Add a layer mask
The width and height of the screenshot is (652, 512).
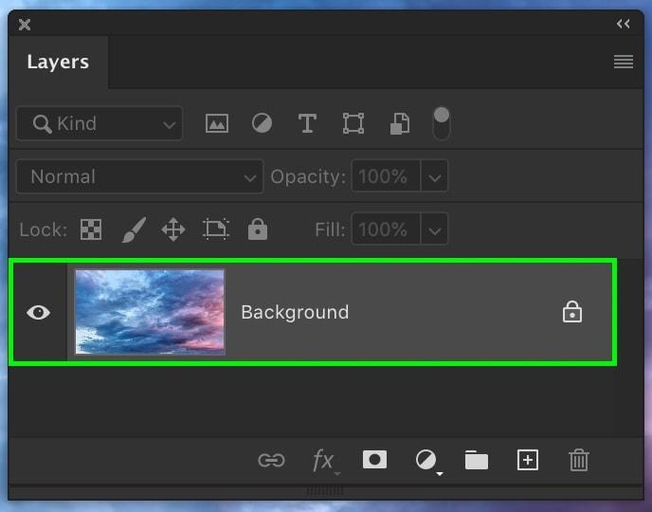pyautogui.click(x=374, y=460)
